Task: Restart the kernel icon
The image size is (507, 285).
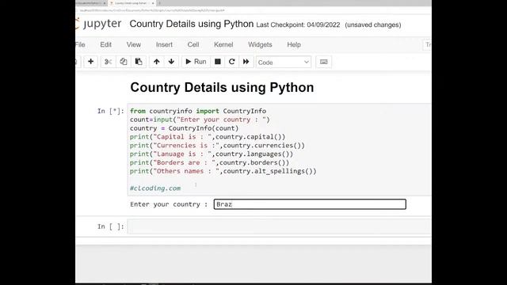Action: pos(232,62)
